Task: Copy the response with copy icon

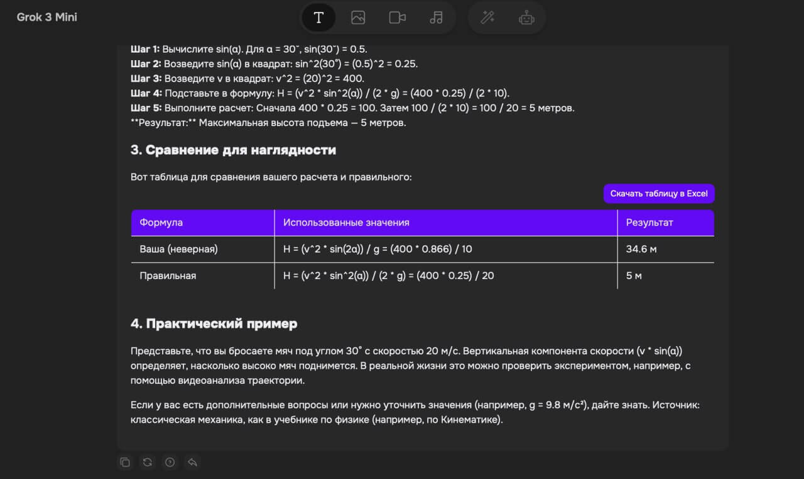Action: pos(125,462)
